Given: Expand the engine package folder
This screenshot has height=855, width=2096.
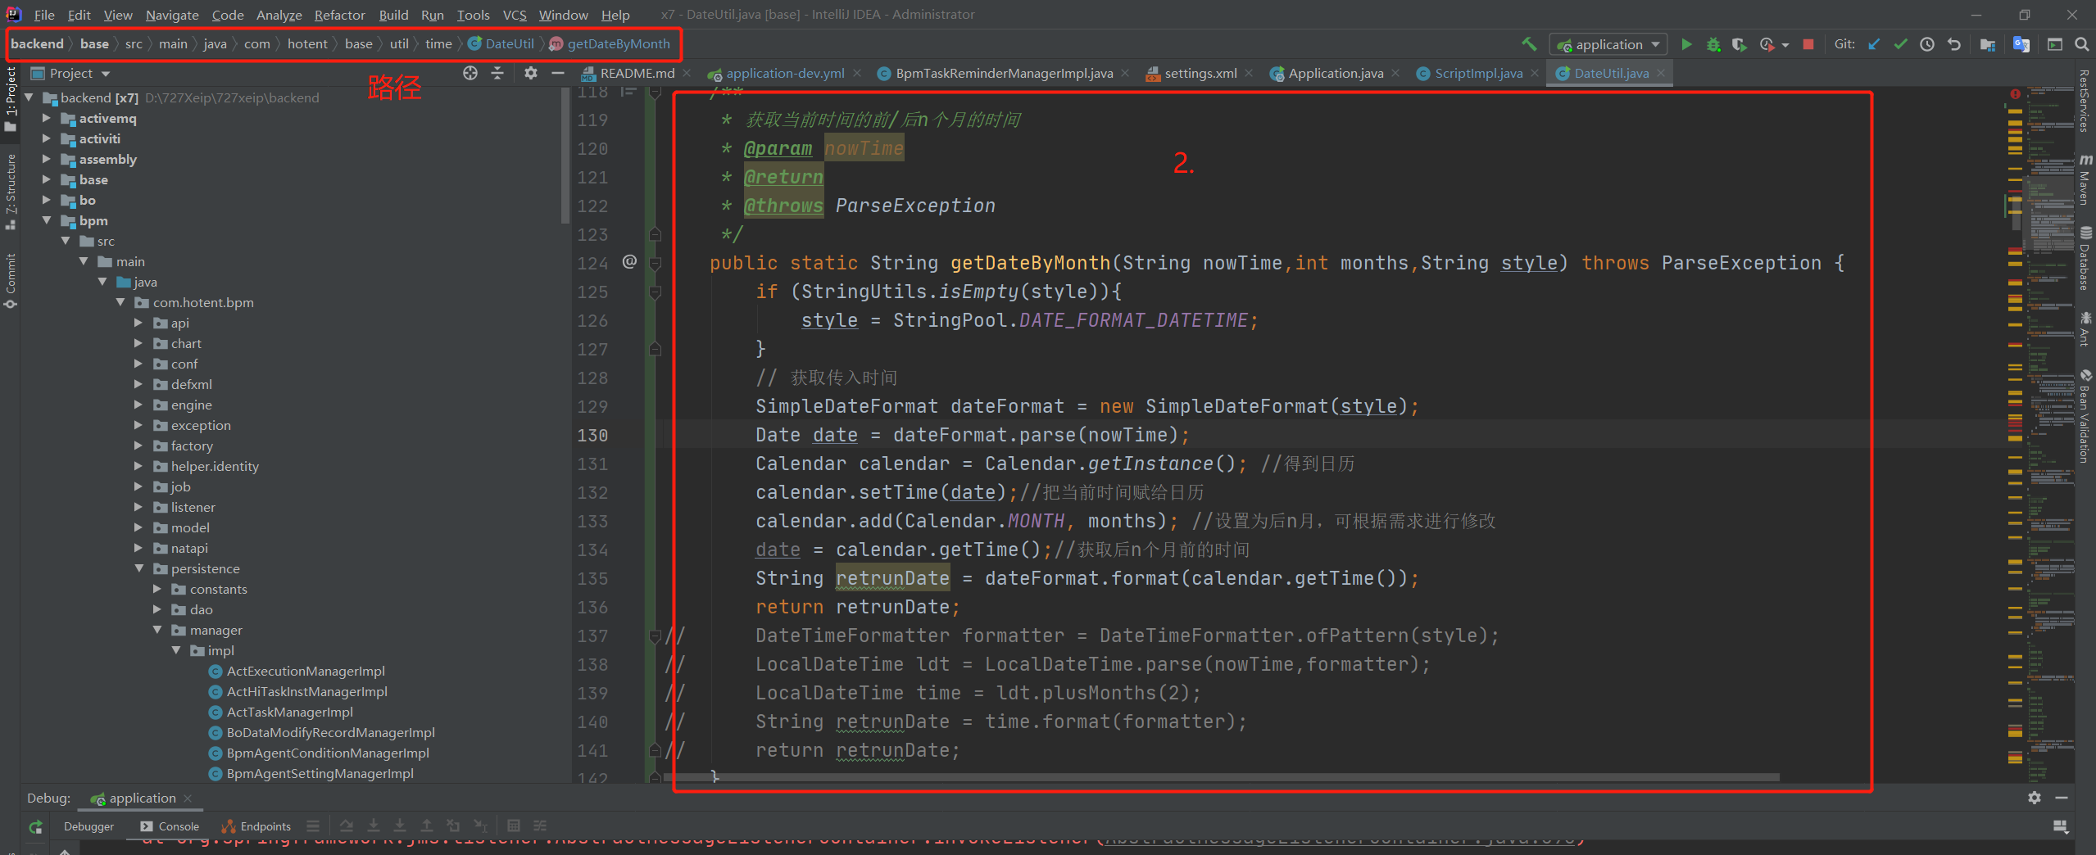Looking at the screenshot, I should [x=138, y=405].
